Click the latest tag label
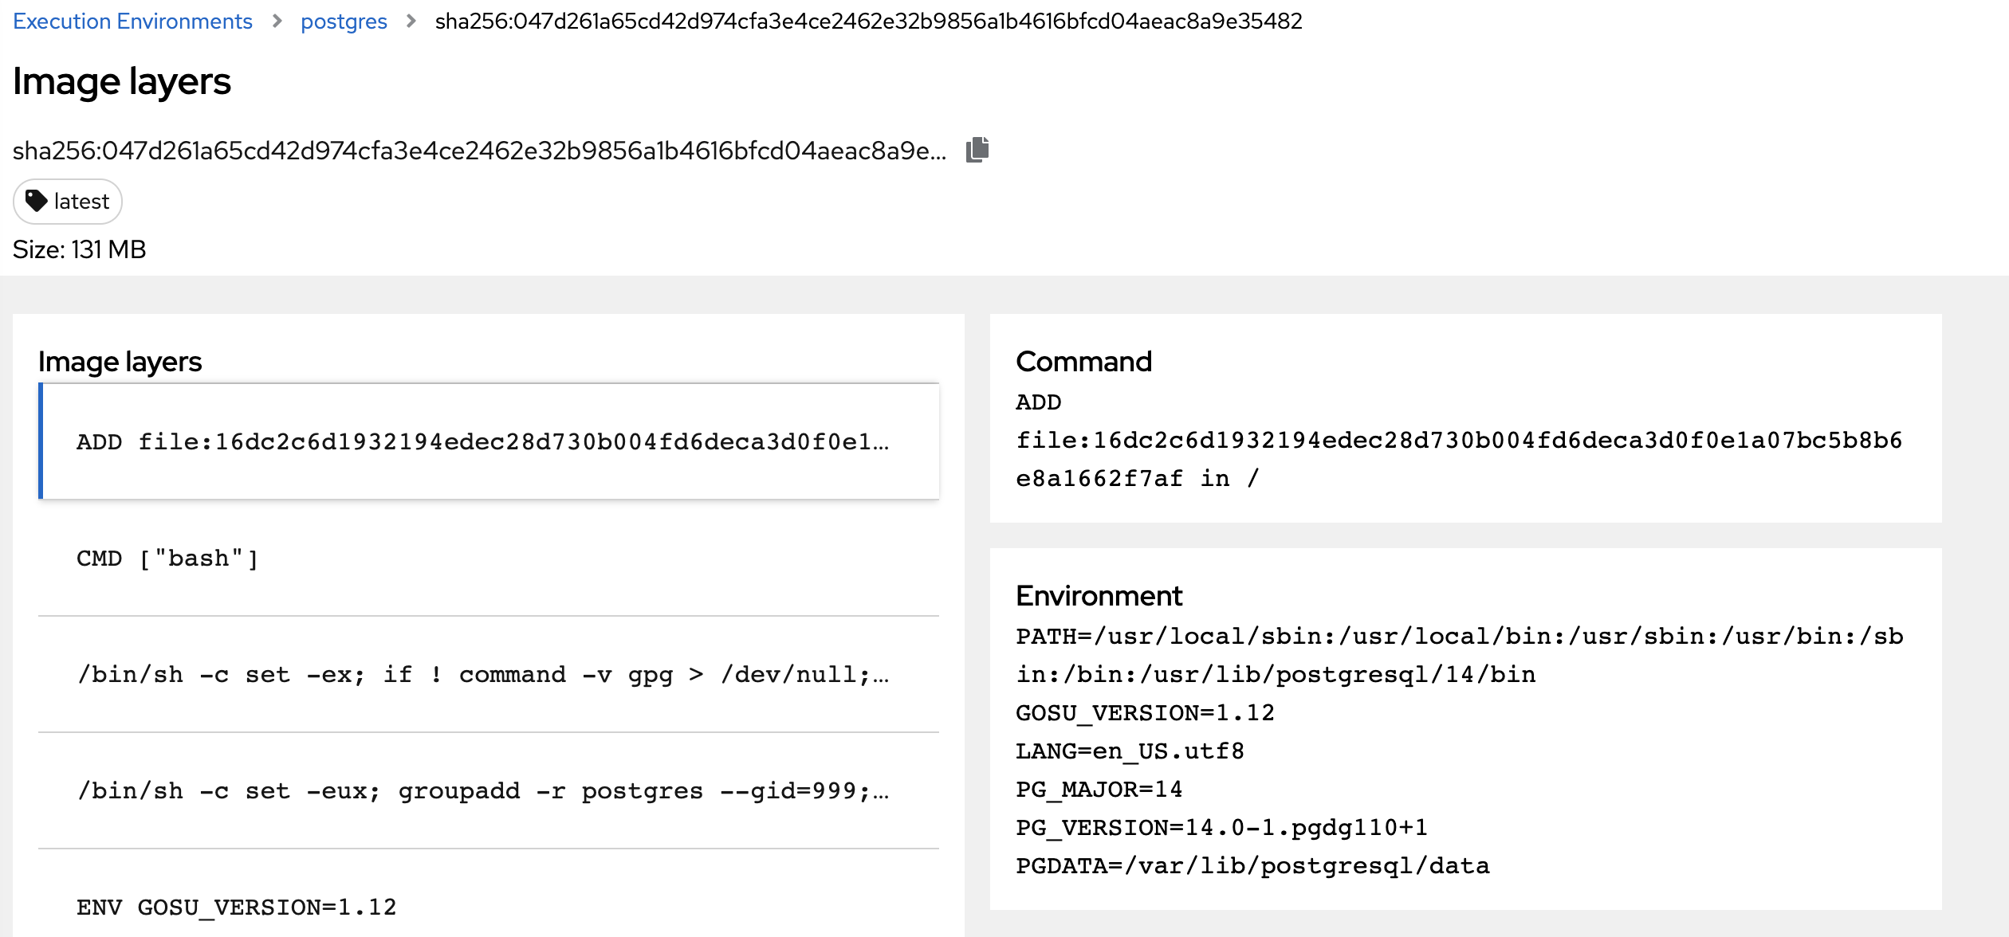 [81, 202]
